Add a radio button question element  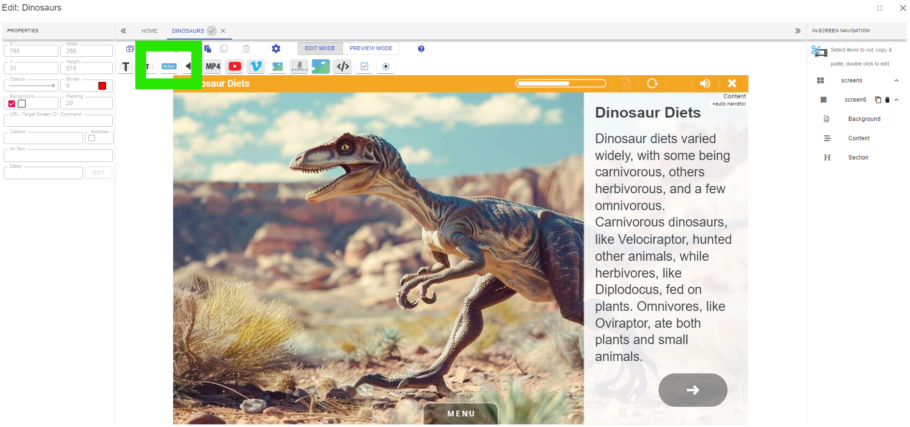(386, 67)
